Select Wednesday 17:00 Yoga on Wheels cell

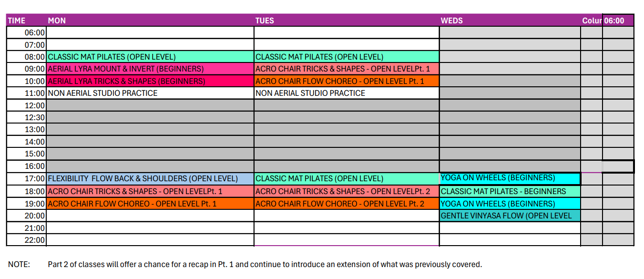pyautogui.click(x=510, y=178)
